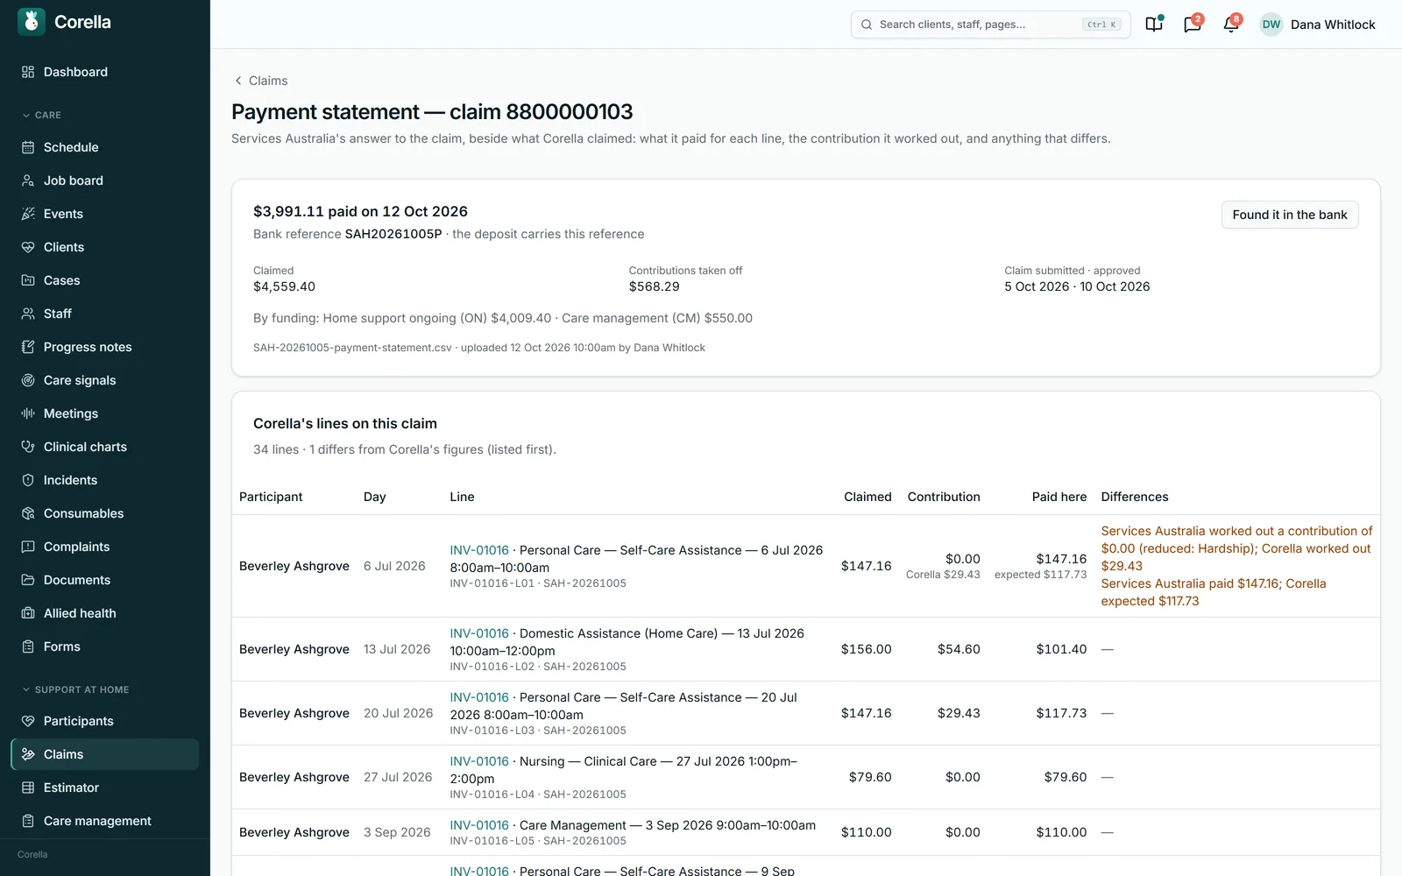
Task: Collapse the SUPPORT AT HOME section
Action: click(x=75, y=689)
